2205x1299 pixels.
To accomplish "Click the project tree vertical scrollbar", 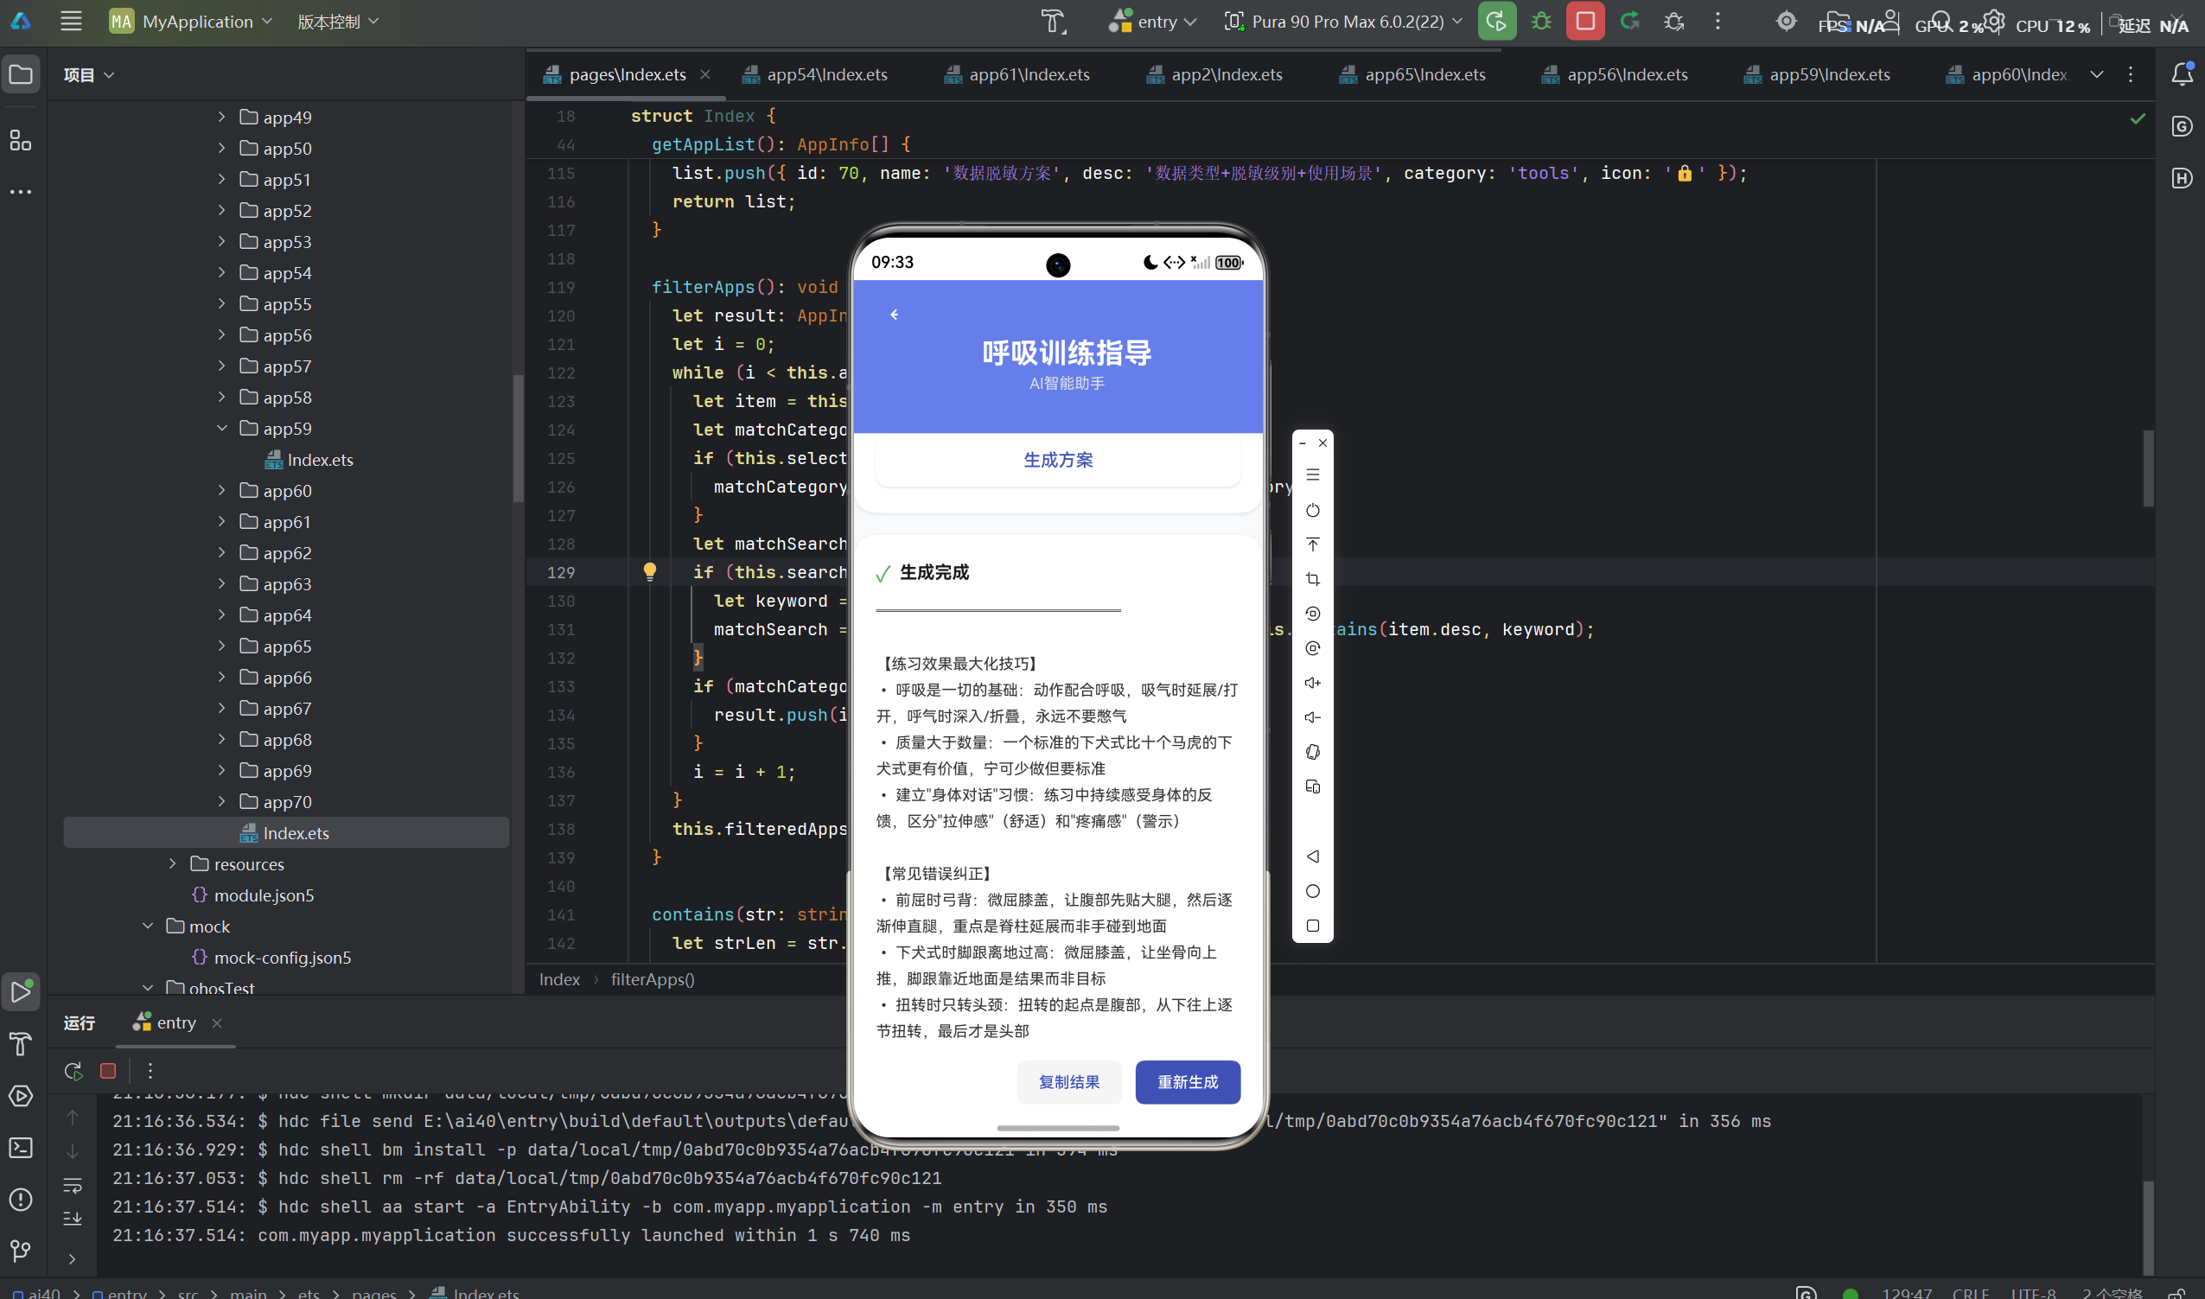I will click(x=518, y=437).
